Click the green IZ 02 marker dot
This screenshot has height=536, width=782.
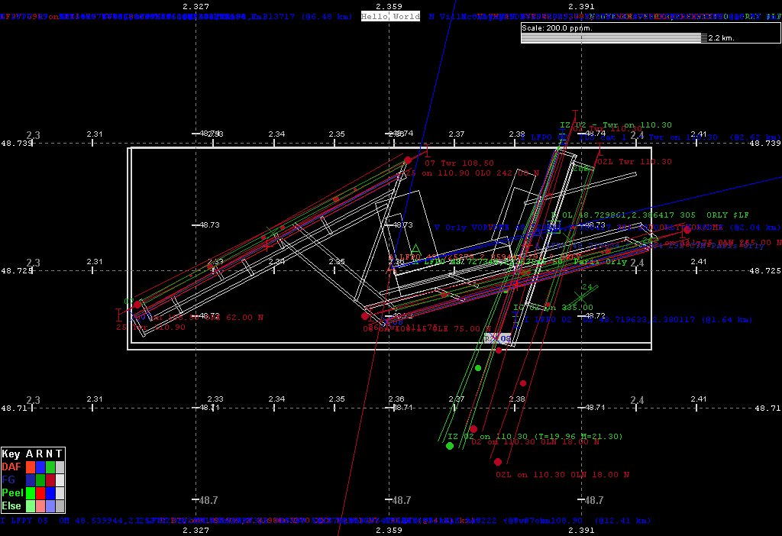pyautogui.click(x=450, y=446)
